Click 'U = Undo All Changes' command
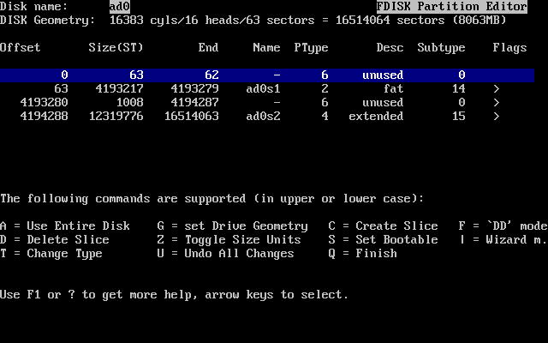The height and width of the screenshot is (343, 548). (225, 254)
